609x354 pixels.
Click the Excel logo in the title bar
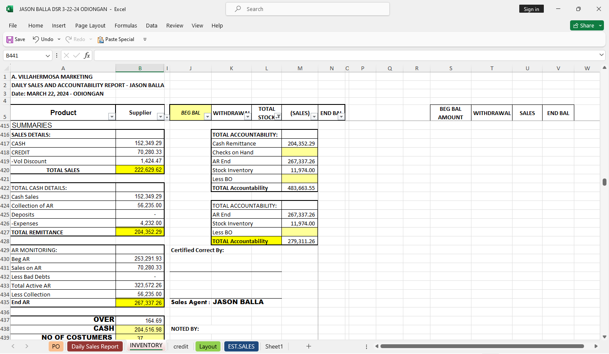[10, 9]
